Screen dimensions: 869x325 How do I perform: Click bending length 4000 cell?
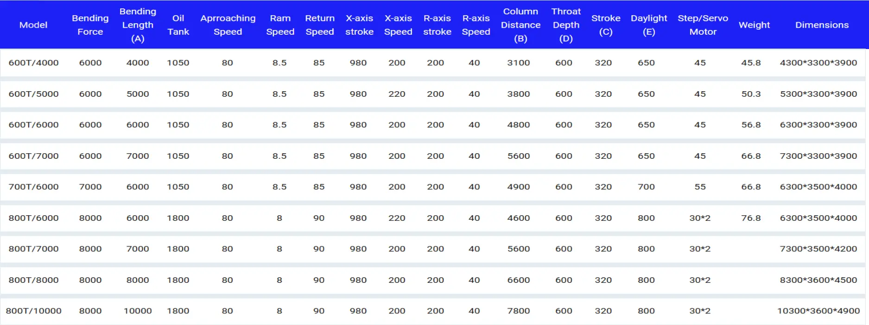point(138,62)
